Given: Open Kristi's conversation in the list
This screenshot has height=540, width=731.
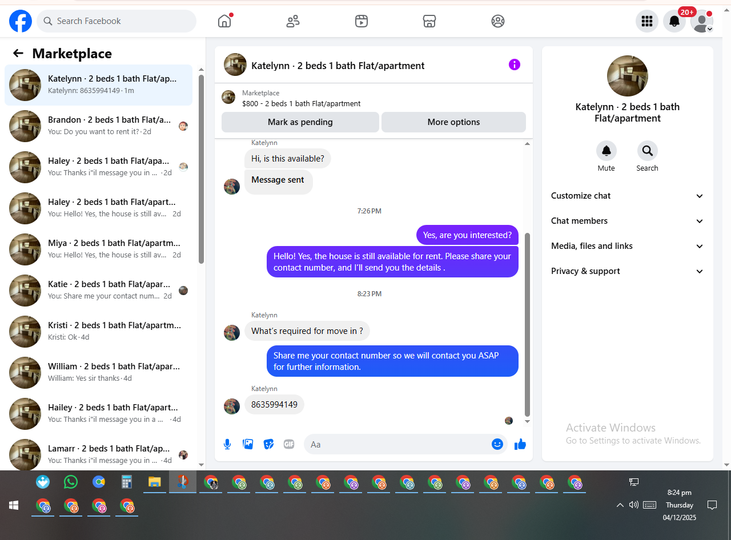Looking at the screenshot, I should tap(99, 332).
